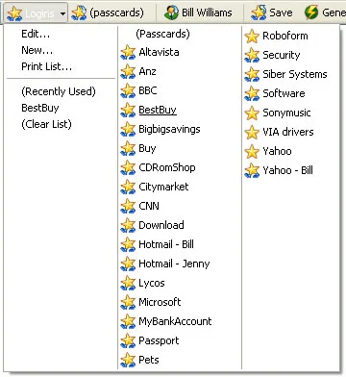Choose Edit... from the Logins menu
This screenshot has height=377, width=346.
36,34
